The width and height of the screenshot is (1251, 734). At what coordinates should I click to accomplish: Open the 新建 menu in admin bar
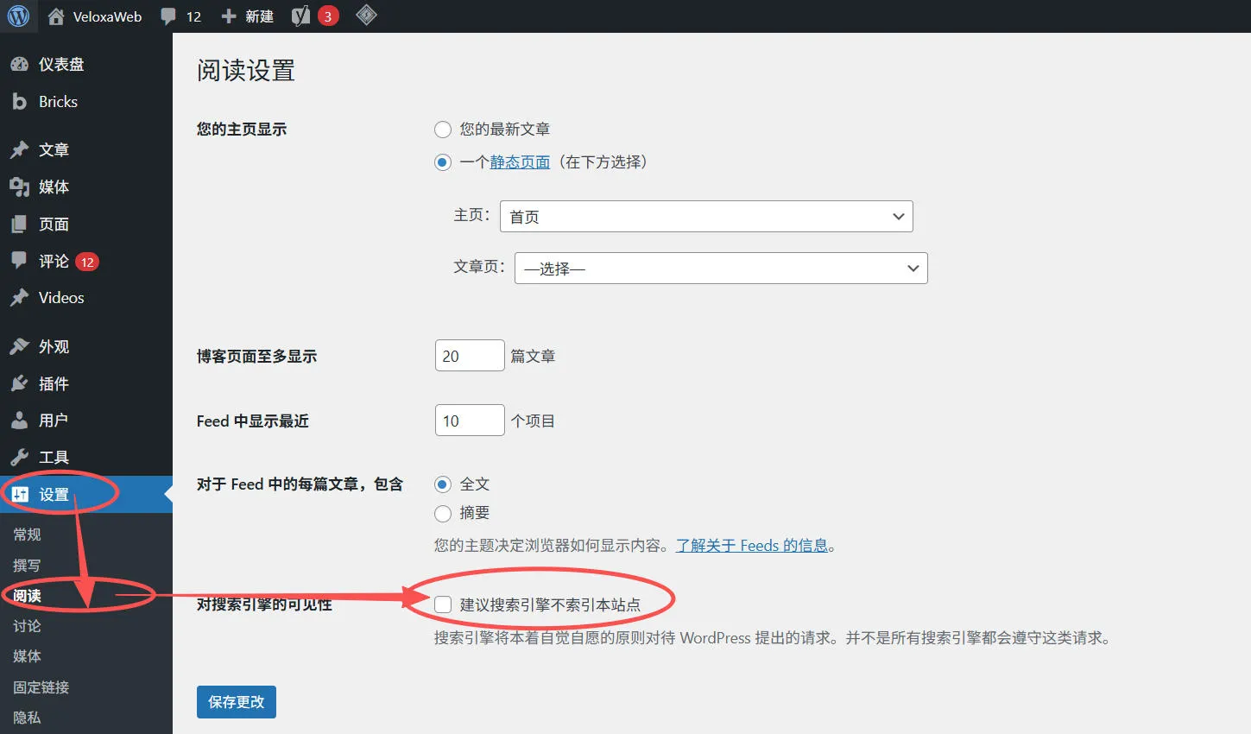click(248, 16)
